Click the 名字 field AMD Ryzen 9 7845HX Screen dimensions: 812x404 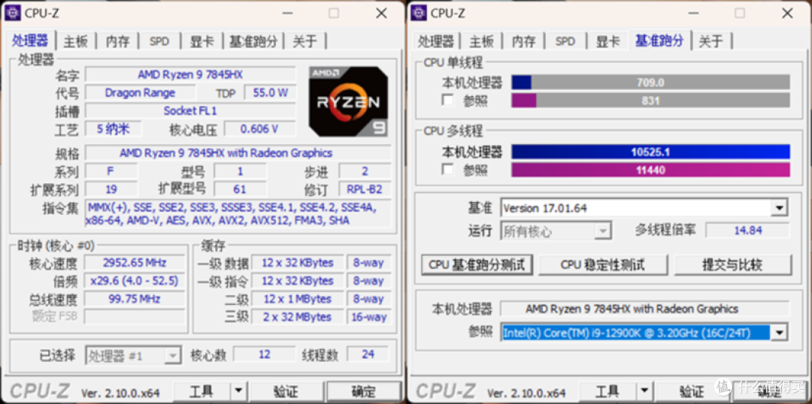coord(190,74)
